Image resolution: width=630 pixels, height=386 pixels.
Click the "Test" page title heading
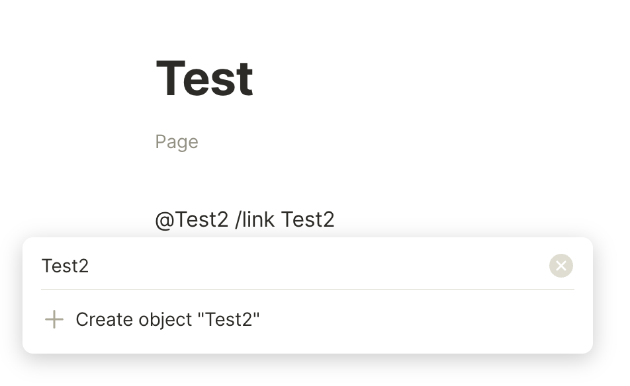[204, 77]
